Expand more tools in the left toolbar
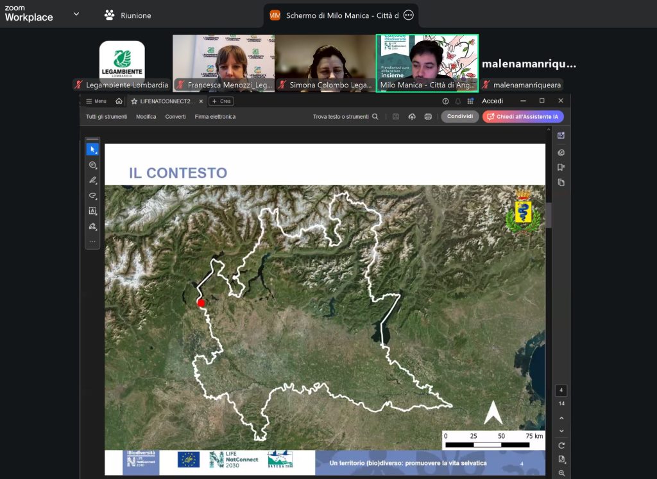Screen dimensions: 657x479 click(x=92, y=242)
